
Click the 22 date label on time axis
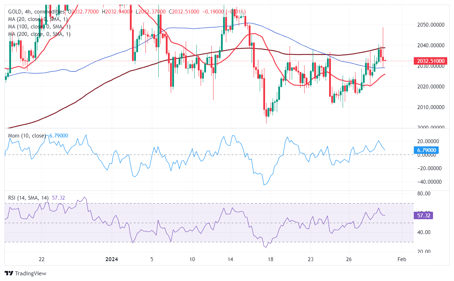tap(42, 259)
